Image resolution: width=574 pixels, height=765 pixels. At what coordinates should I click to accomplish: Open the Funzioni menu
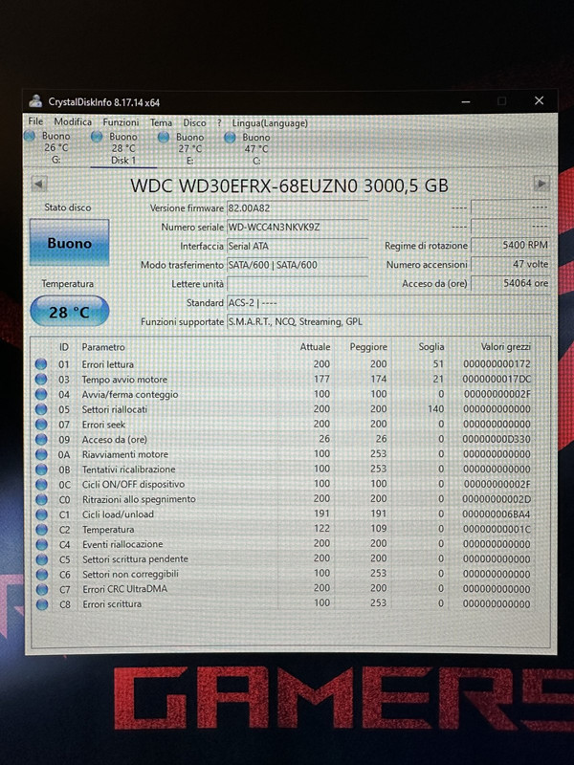coord(121,122)
